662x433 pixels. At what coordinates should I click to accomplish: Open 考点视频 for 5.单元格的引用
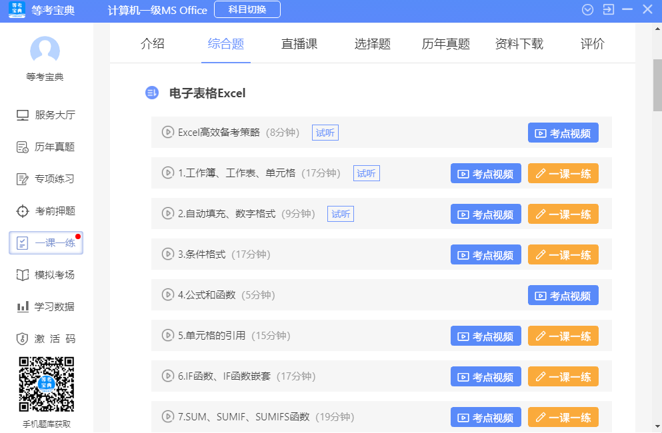pos(485,336)
